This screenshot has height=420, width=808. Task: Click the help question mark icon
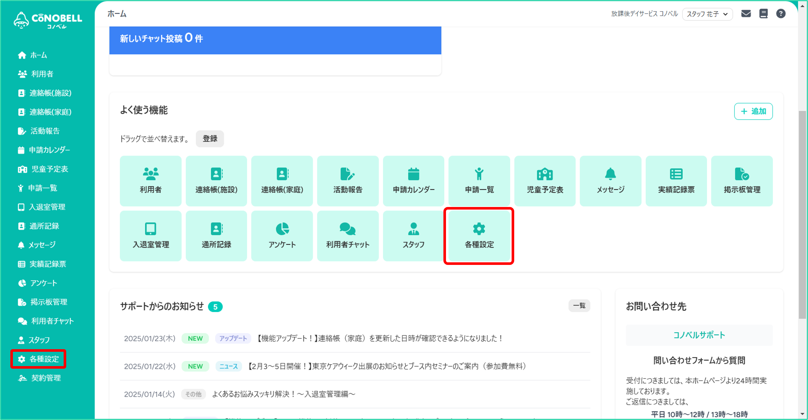coord(781,14)
